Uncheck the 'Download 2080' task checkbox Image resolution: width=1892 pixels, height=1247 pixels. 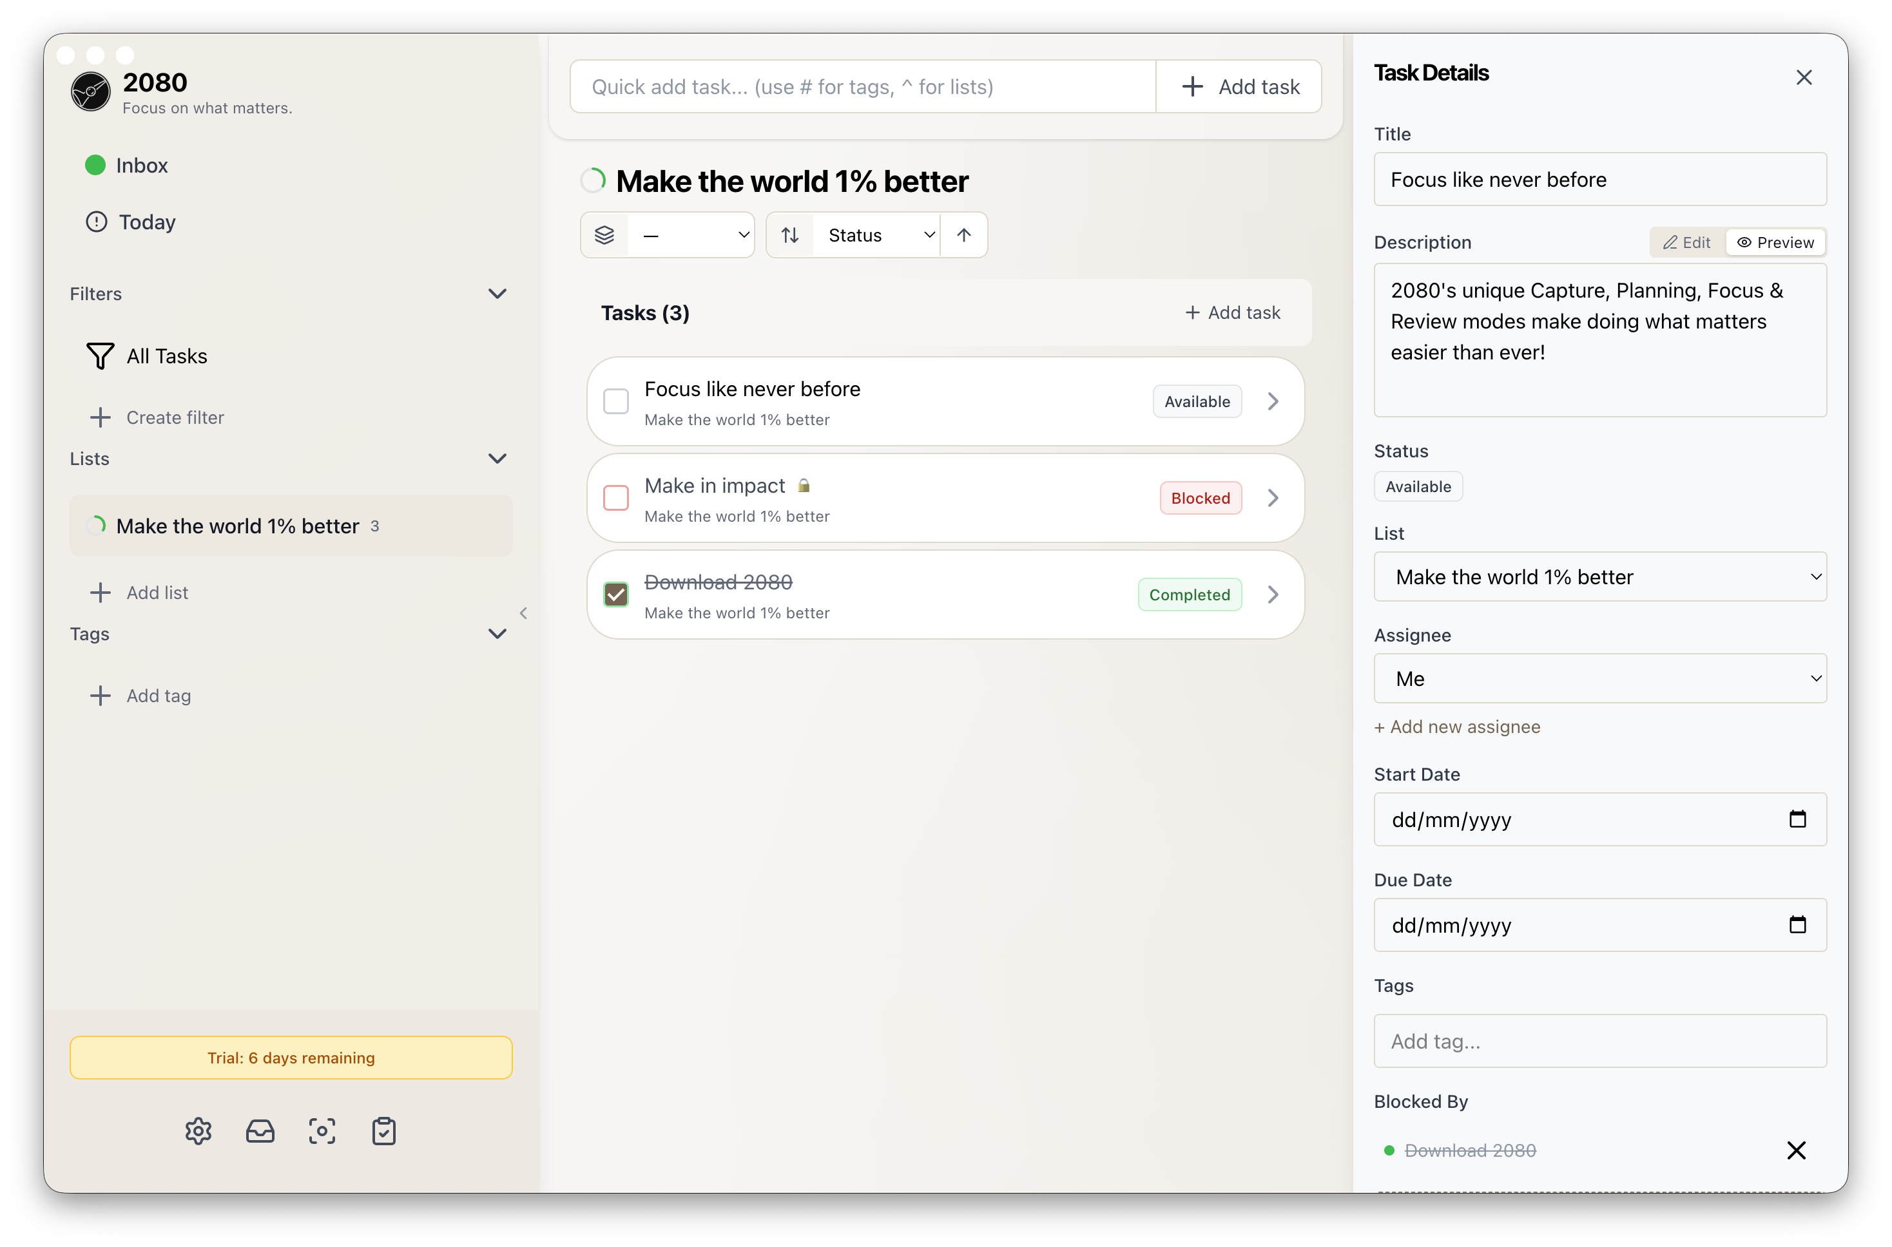pyautogui.click(x=616, y=594)
